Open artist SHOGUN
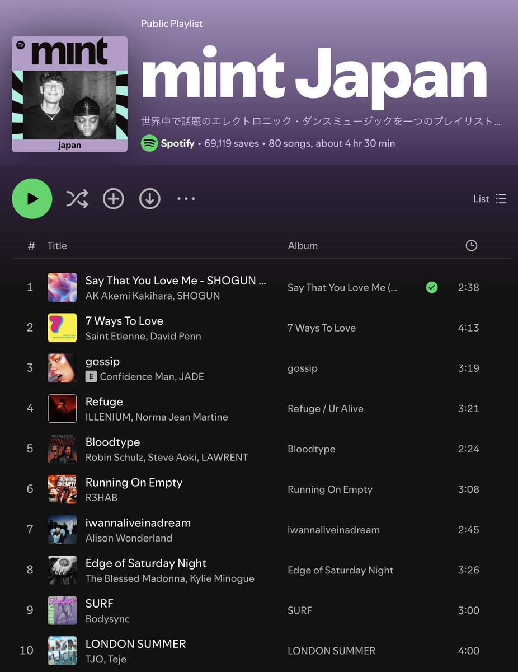The image size is (518, 672). pos(199,296)
